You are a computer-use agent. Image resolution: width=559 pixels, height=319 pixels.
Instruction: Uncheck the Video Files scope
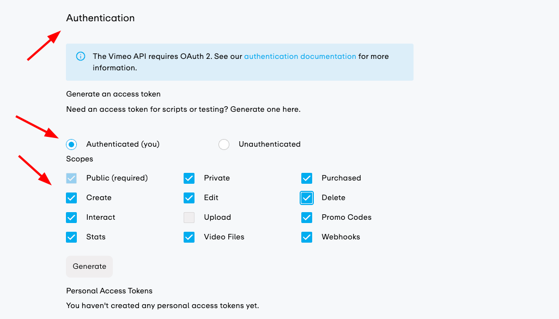pos(189,237)
